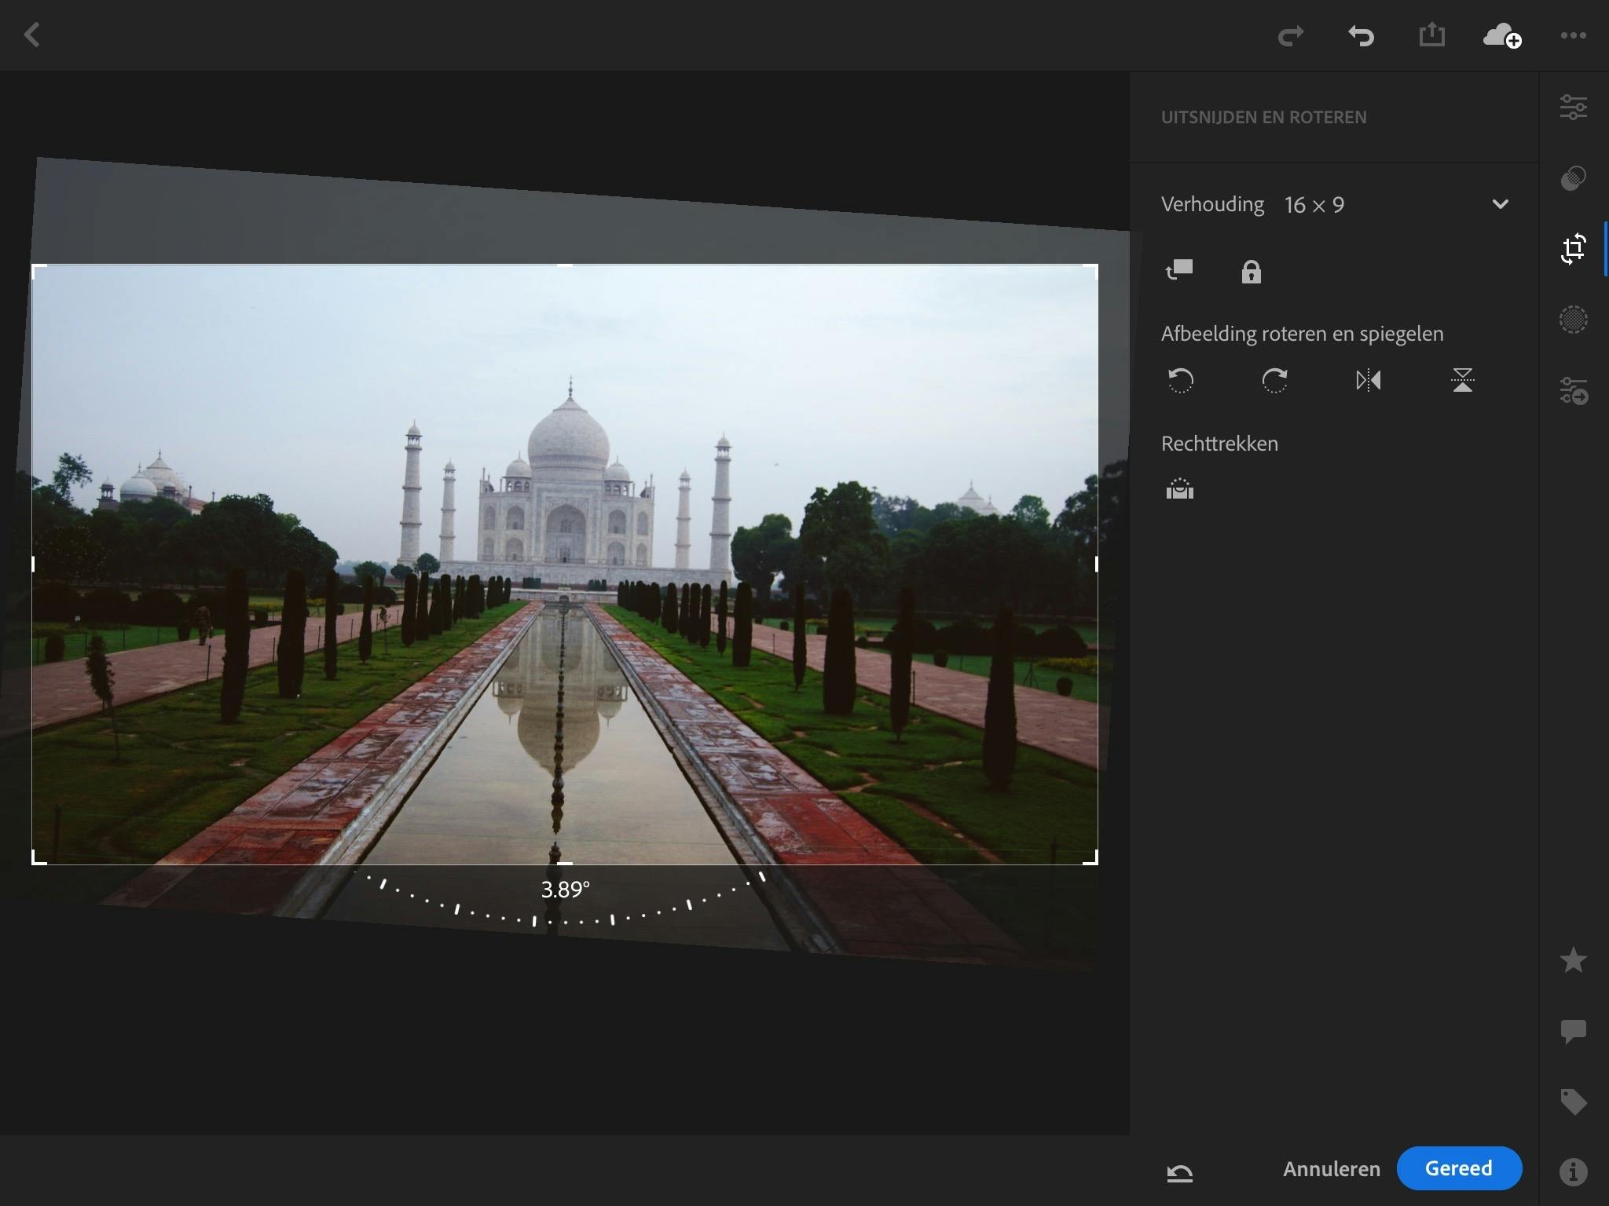Open the three-dot more options menu
Viewport: 1609px width, 1206px height.
pyautogui.click(x=1573, y=35)
